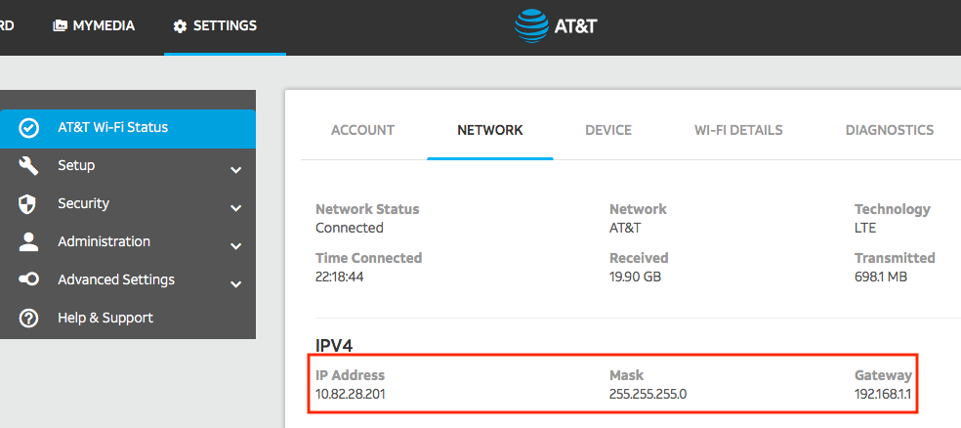Click the Advanced Settings toggle icon
The width and height of the screenshot is (961, 428).
coord(29,280)
